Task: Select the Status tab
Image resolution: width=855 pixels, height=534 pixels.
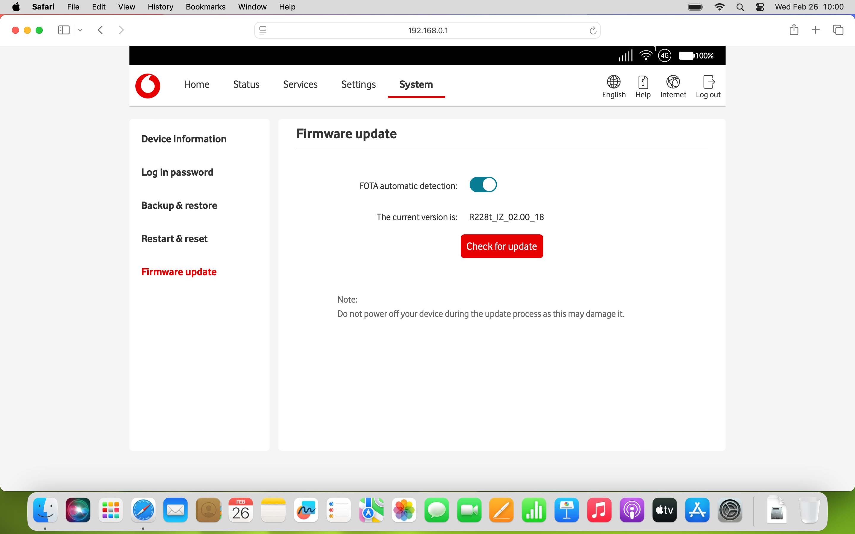Action: point(246,85)
